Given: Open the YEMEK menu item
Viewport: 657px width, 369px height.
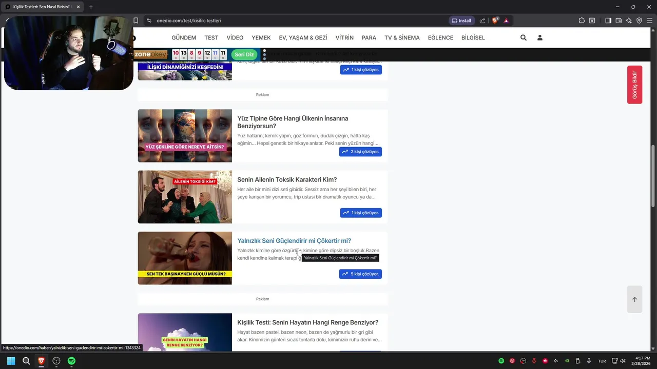Looking at the screenshot, I should [x=261, y=37].
